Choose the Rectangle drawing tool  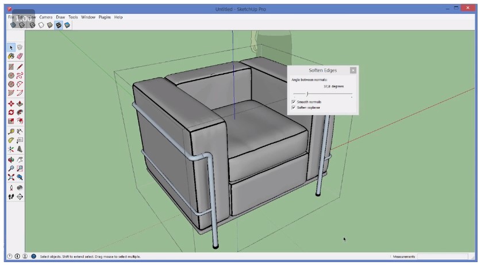11,67
